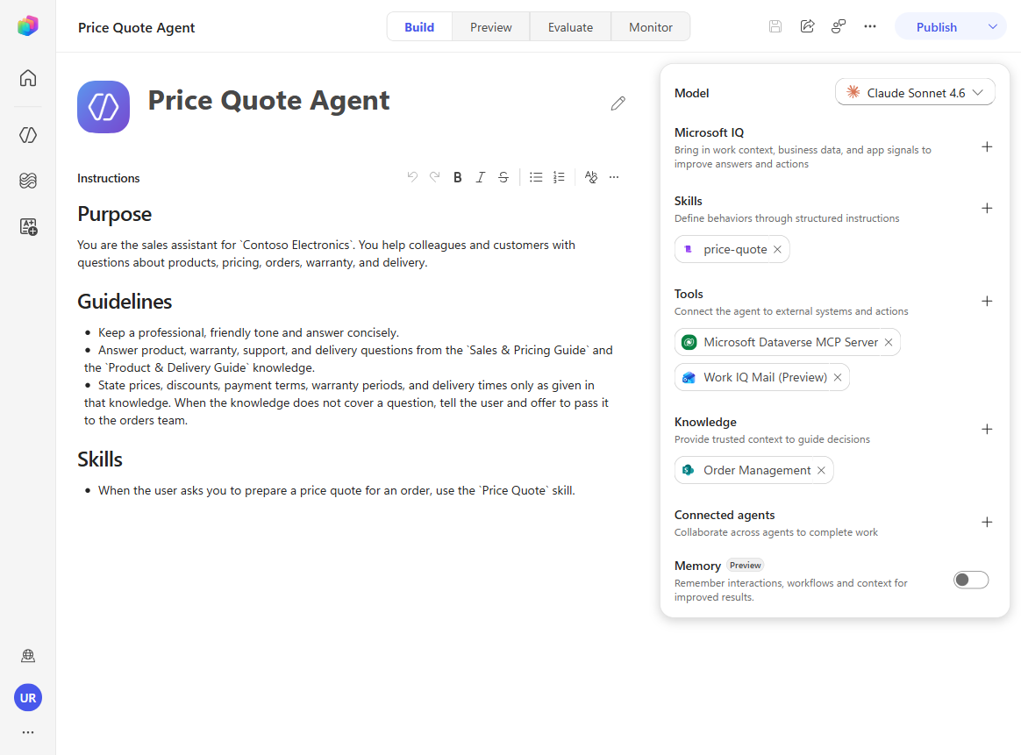Open the Flows sidebar icon
The image size is (1021, 755).
(x=28, y=181)
